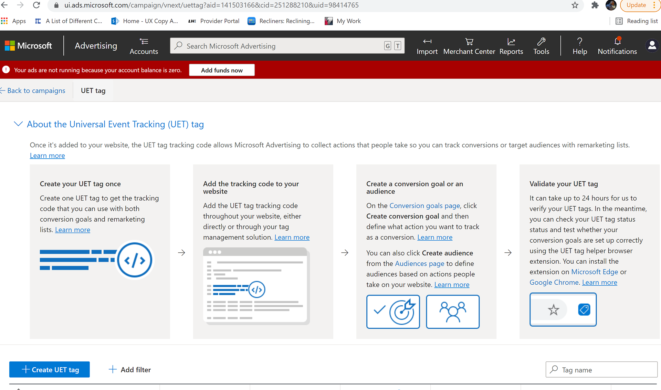Image resolution: width=661 pixels, height=390 pixels.
Task: Click the T shortcut key icon in search
Action: (x=398, y=46)
